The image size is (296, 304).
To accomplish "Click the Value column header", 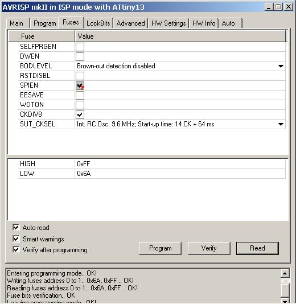I will click(x=180, y=36).
